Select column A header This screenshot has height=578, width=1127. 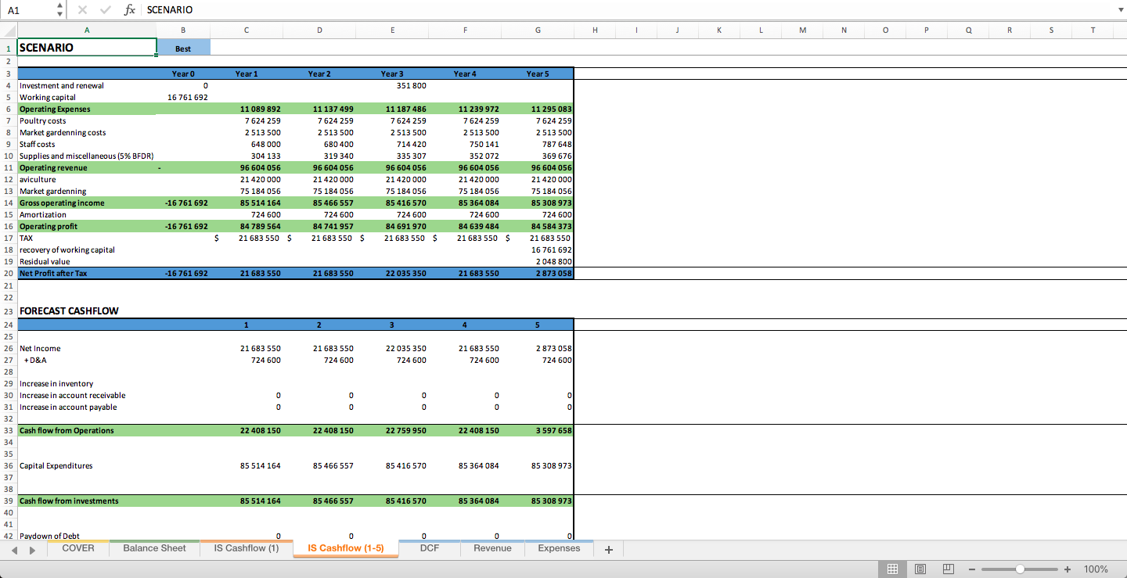pyautogui.click(x=86, y=31)
